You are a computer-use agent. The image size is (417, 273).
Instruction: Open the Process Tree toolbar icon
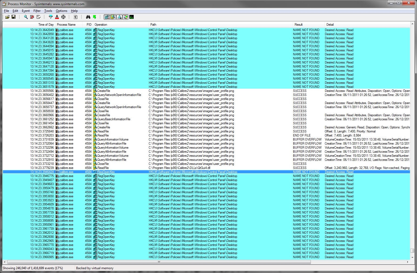(76, 17)
